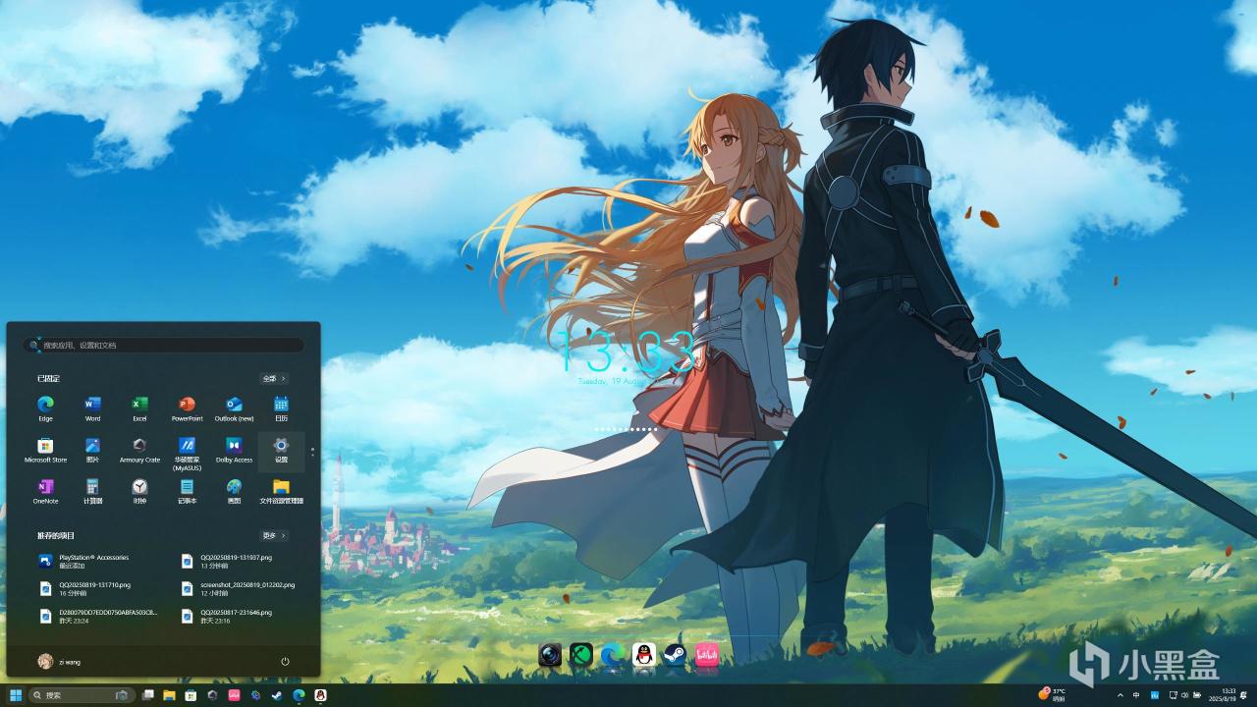Open File Explorer (文件资源管理器) pinned app
The height and width of the screenshot is (707, 1257).
281,492
